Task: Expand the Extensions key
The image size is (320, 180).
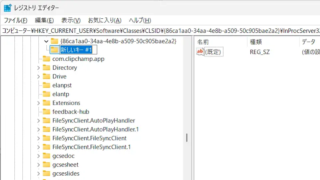Action: (38, 103)
